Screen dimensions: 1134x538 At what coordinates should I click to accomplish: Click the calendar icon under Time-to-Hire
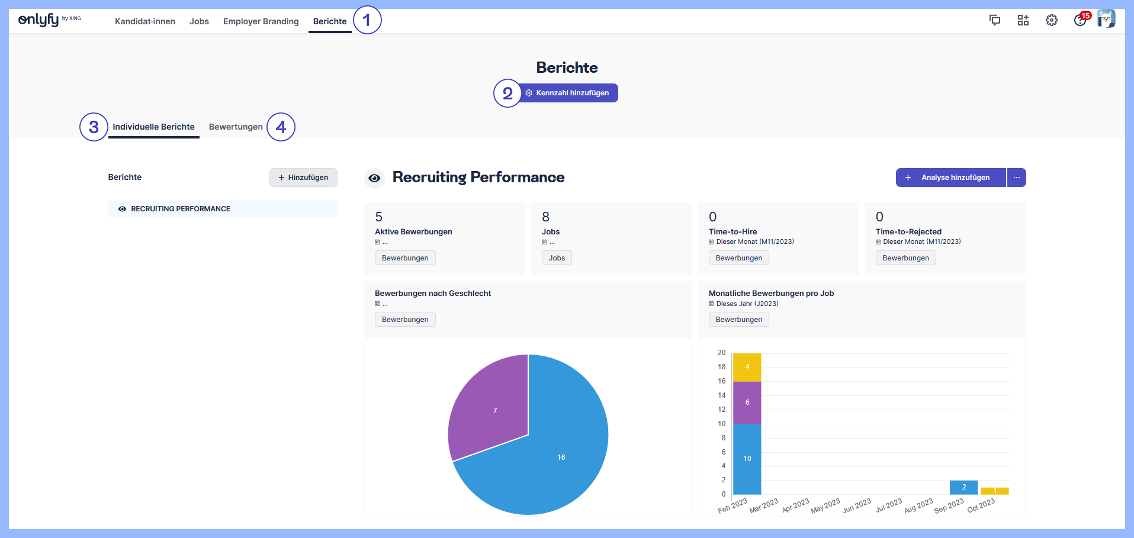coord(711,241)
